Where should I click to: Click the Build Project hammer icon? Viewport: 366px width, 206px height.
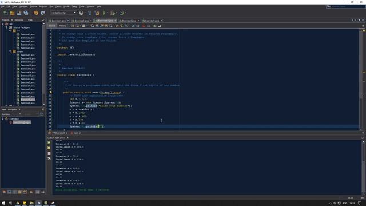90,13
